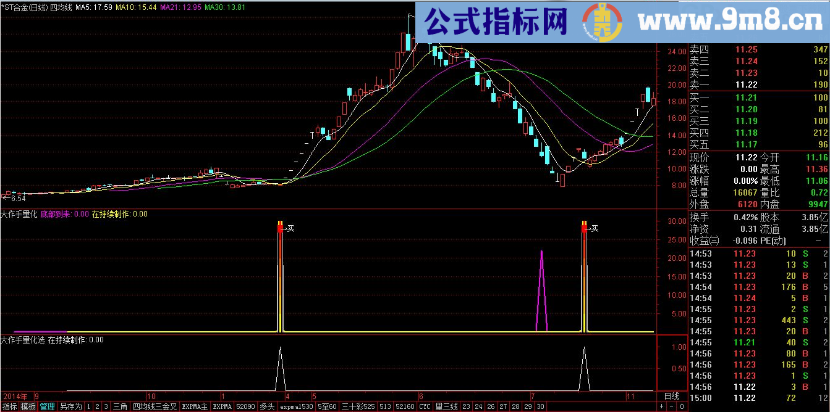Click the 买五 bid row at 11.17
Image resolution: width=830 pixels, height=412 pixels.
tap(759, 145)
